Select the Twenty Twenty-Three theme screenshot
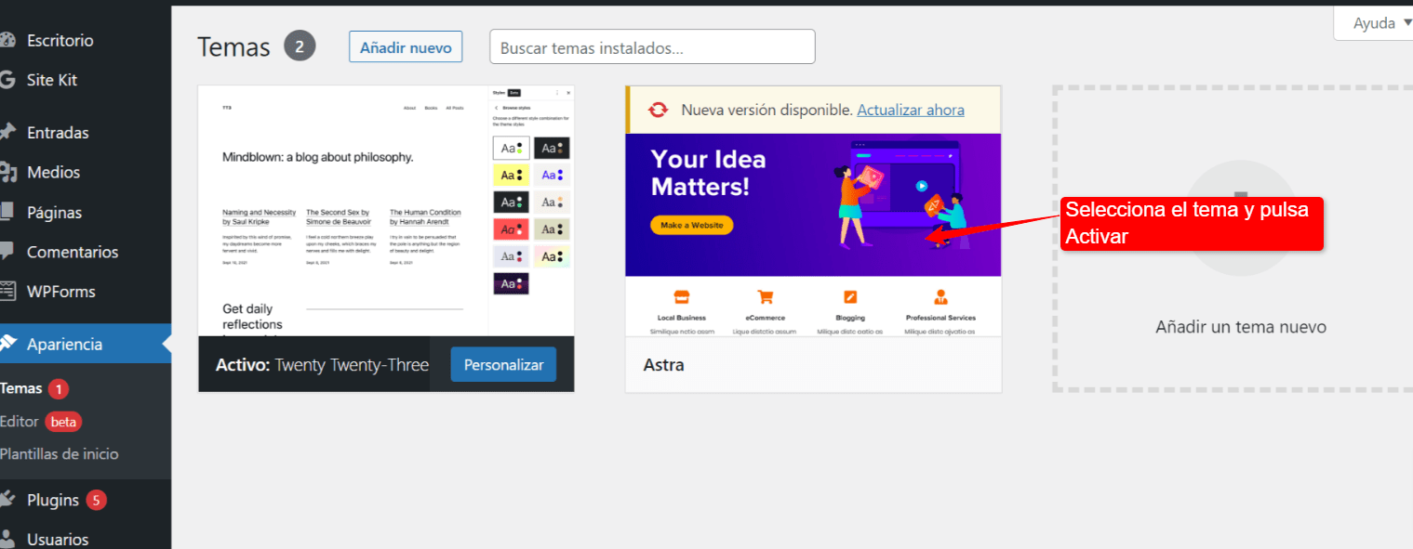The width and height of the screenshot is (1413, 549). click(x=386, y=211)
